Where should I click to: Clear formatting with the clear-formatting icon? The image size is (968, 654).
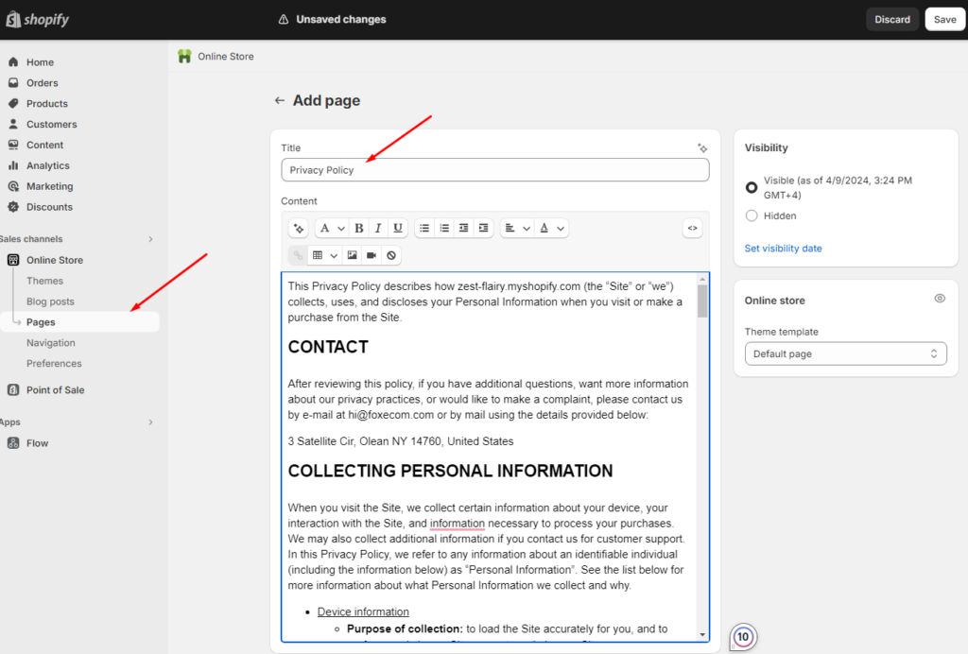[391, 254]
